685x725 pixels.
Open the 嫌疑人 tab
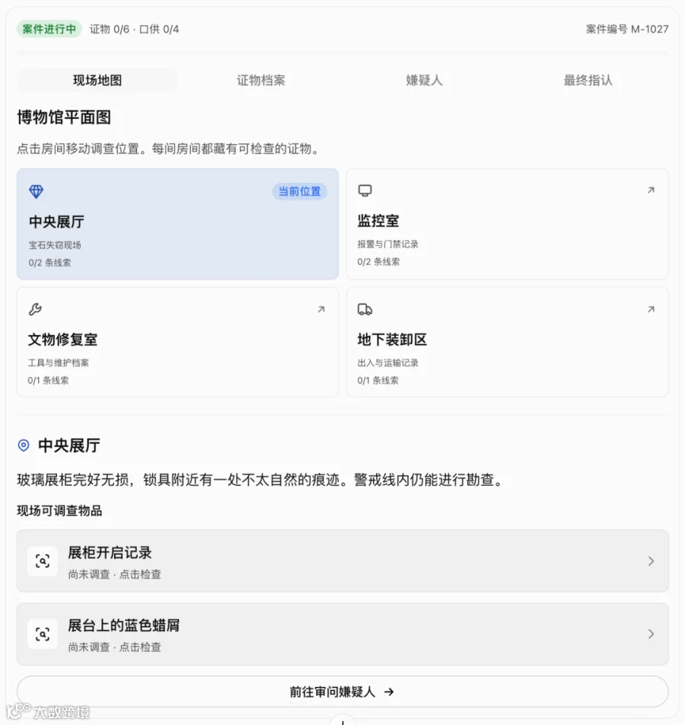[x=424, y=81]
